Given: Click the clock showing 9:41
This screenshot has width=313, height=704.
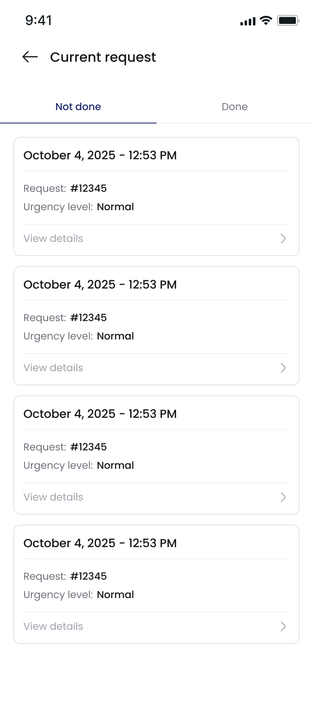Looking at the screenshot, I should [38, 20].
